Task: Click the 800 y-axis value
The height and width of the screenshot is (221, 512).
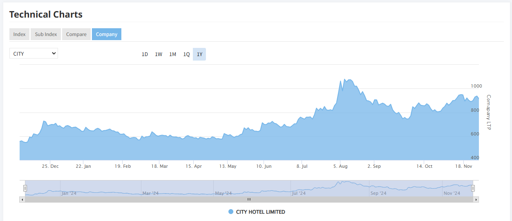Action: point(475,110)
